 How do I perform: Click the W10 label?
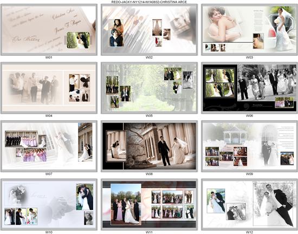pyautogui.click(x=49, y=232)
